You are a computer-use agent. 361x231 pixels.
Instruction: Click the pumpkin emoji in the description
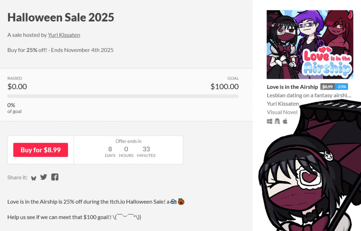(x=181, y=202)
